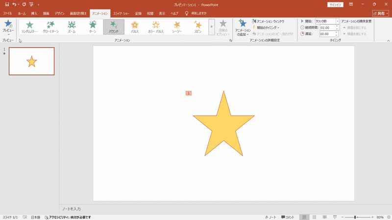Viewport: 392px width, 220px height.
Task: Start slideshow from quick access toolbar
Action: click(31, 4)
